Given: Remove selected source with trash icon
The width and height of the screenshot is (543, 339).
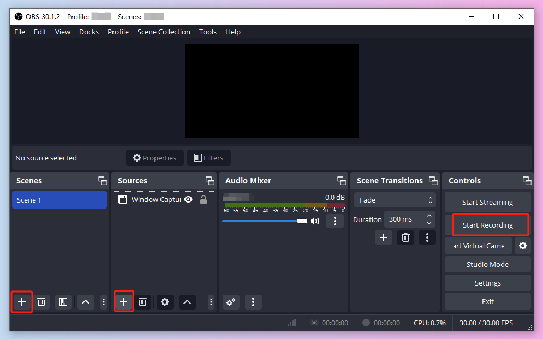Looking at the screenshot, I should tap(142, 302).
